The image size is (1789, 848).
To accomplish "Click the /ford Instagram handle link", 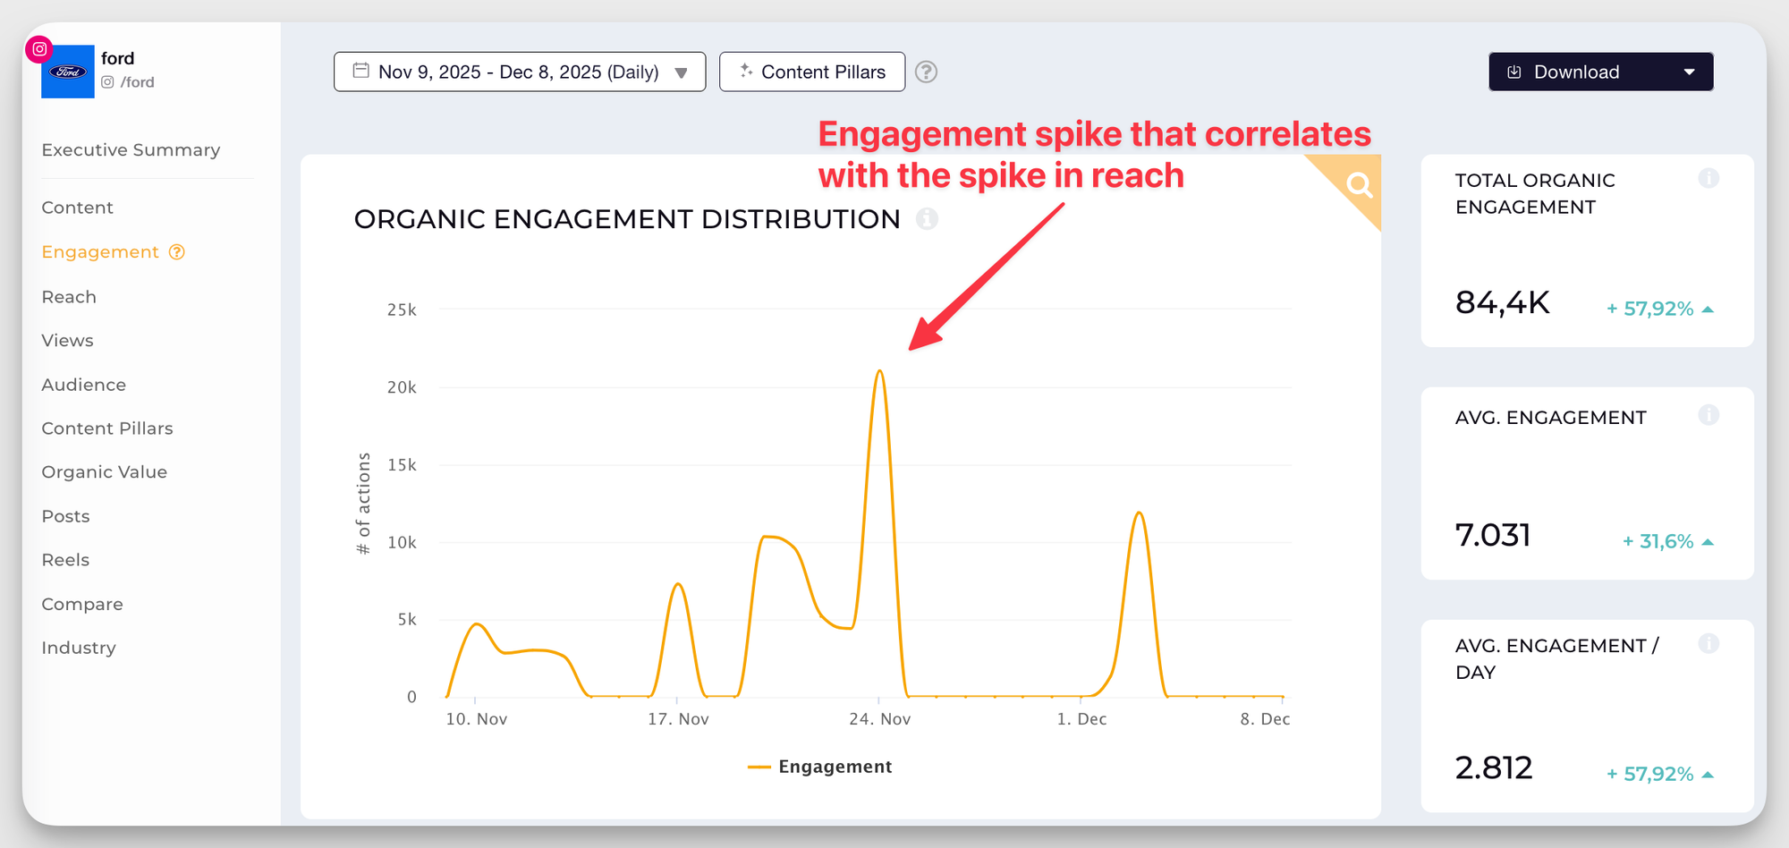I will coord(137,82).
